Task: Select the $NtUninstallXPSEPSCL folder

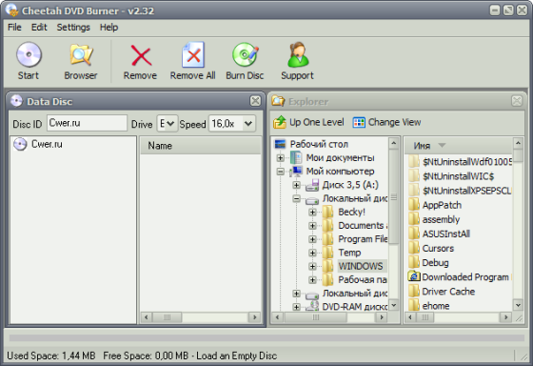Action: [460, 191]
